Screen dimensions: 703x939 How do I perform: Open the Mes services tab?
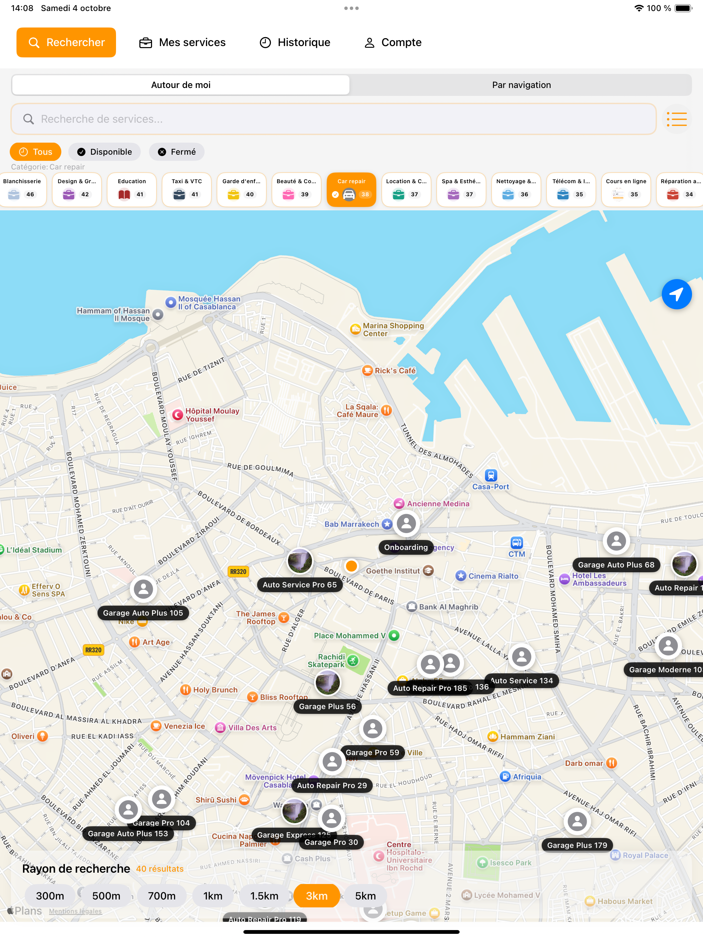[x=182, y=43]
